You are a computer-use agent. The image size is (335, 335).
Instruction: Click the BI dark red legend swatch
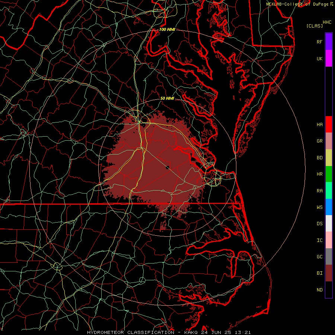[329, 273]
